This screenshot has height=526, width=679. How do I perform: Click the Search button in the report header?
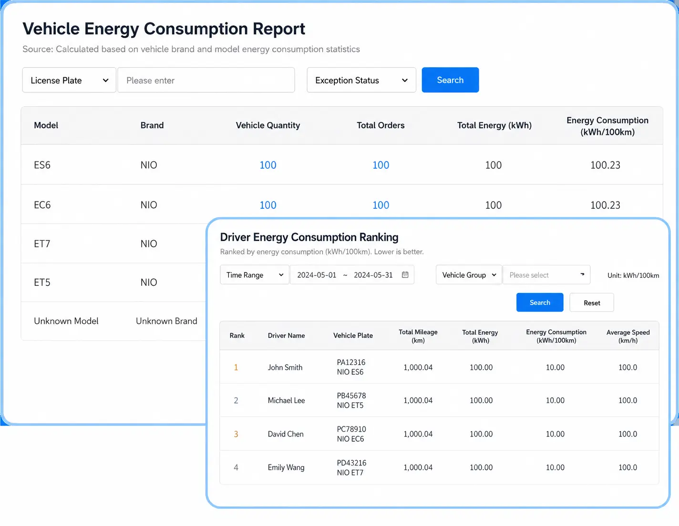point(450,80)
